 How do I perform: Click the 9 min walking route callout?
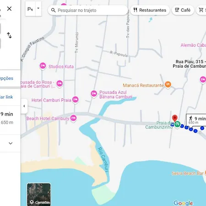(x=196, y=120)
